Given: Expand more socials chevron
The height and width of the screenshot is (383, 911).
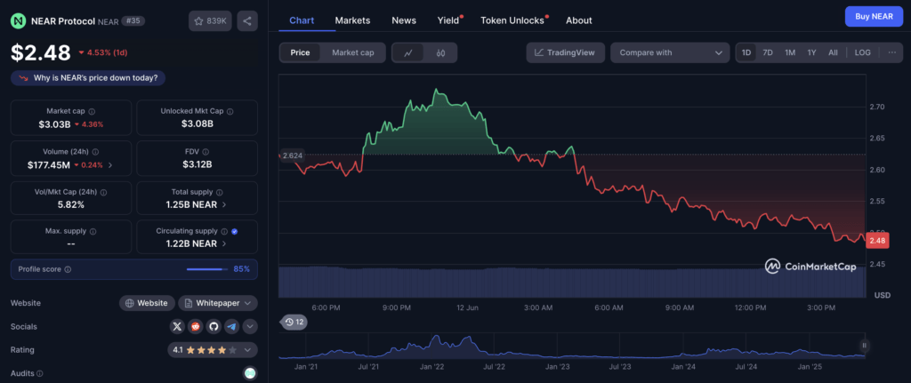Looking at the screenshot, I should tap(250, 327).
